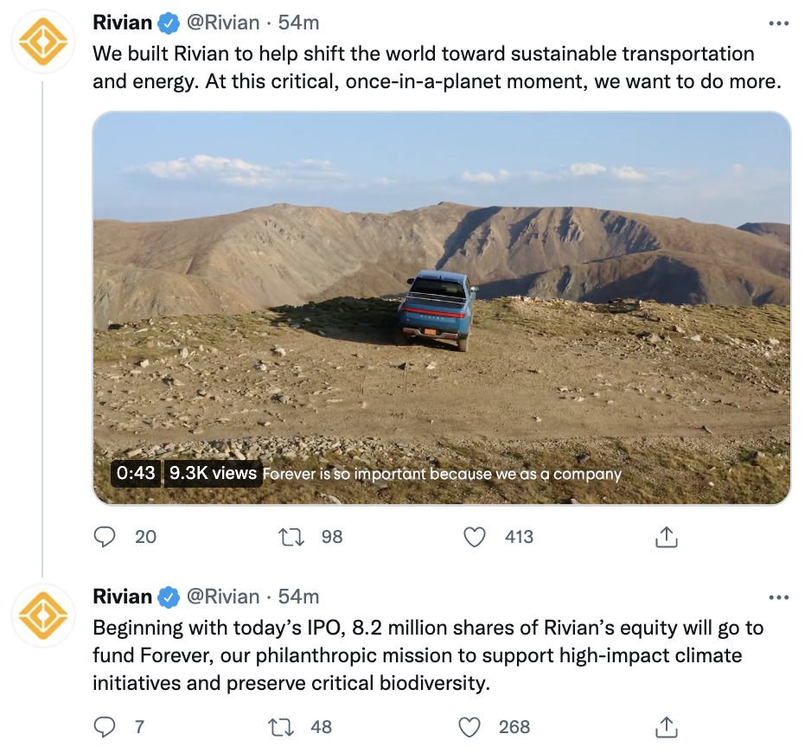The image size is (811, 747).
Task: Like the first Rivian tweet
Action: point(475,537)
